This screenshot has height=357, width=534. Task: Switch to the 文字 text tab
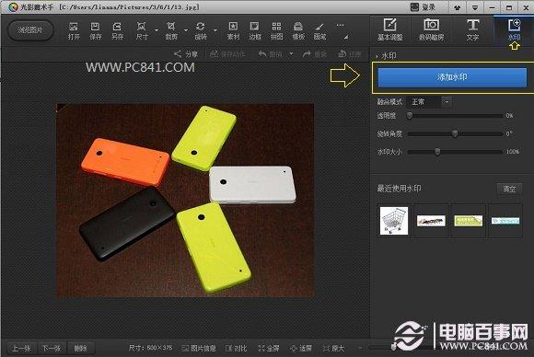point(472,30)
